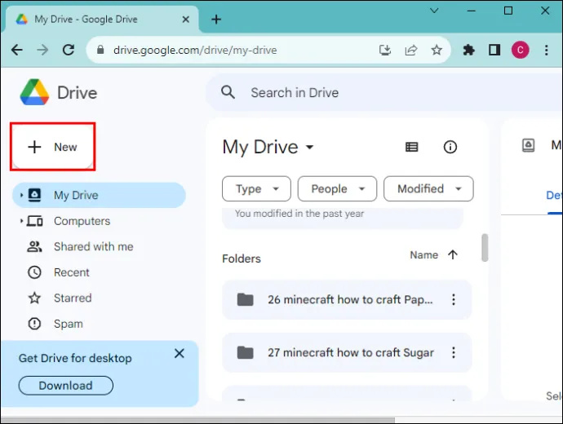Screen dimensions: 563x424
Task: Click the Download button for Drive desktop
Action: [x=66, y=386]
